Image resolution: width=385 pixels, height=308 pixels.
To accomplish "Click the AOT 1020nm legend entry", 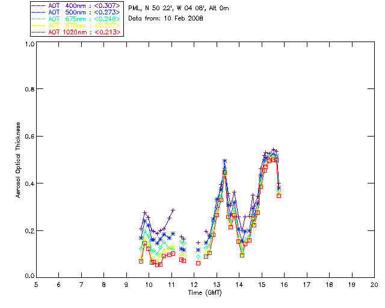I will tap(76, 32).
